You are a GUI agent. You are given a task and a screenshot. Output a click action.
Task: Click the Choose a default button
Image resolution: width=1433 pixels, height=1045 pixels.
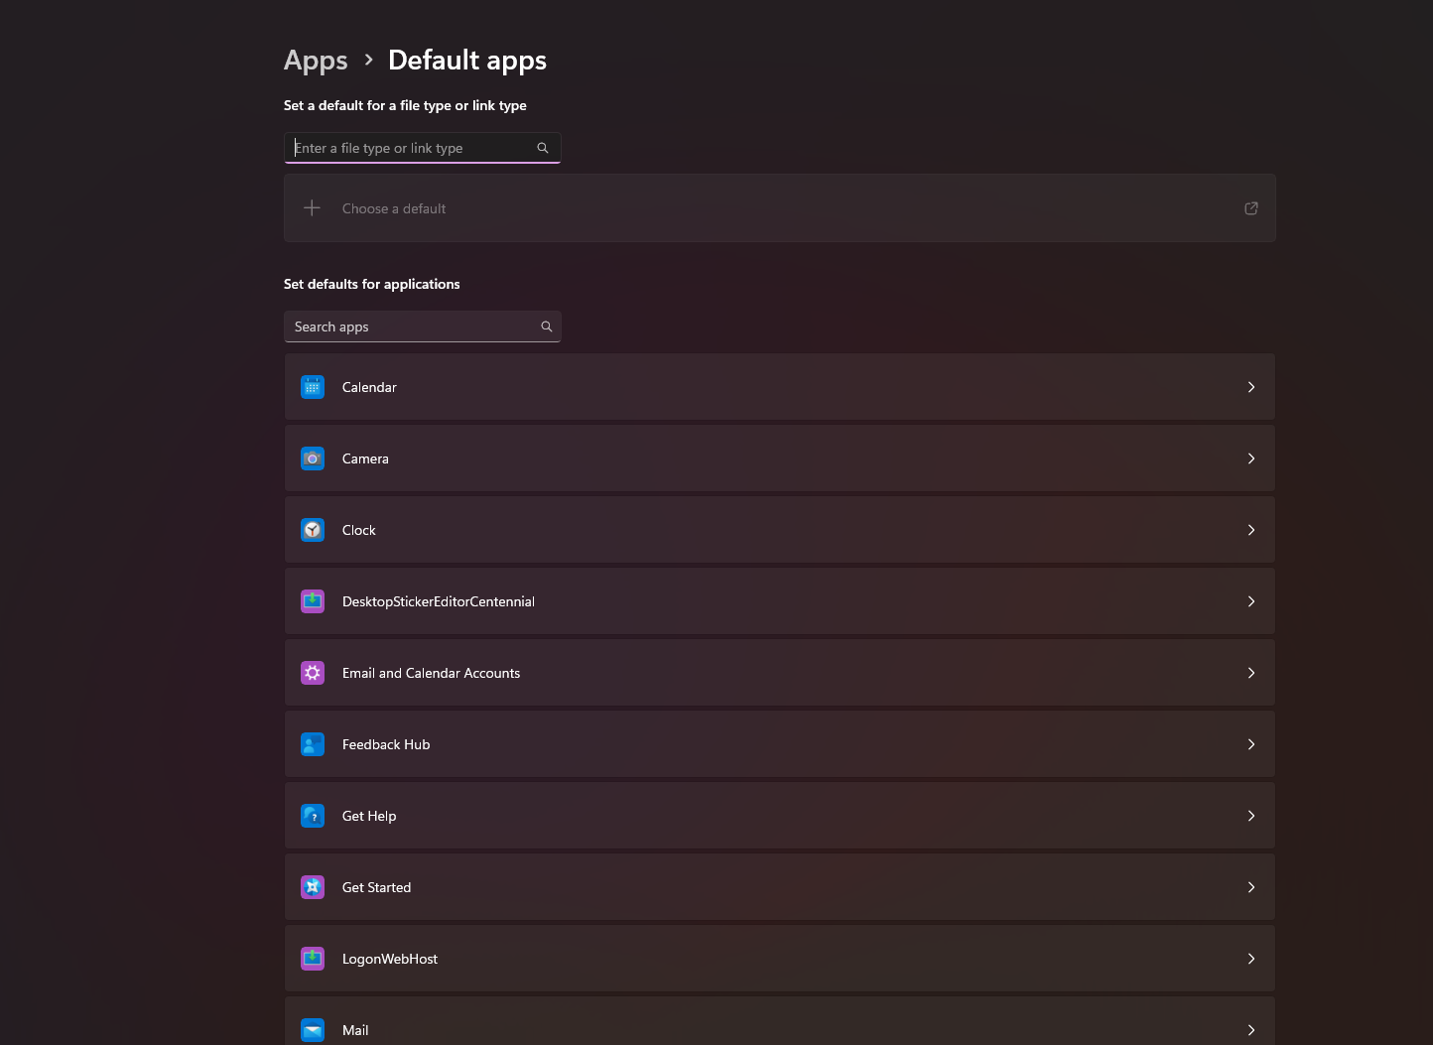[394, 208]
